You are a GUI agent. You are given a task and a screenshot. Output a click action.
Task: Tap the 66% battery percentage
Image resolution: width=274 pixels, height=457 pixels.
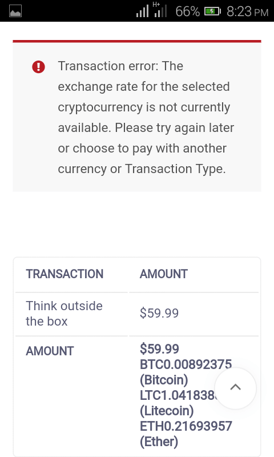pyautogui.click(x=188, y=11)
